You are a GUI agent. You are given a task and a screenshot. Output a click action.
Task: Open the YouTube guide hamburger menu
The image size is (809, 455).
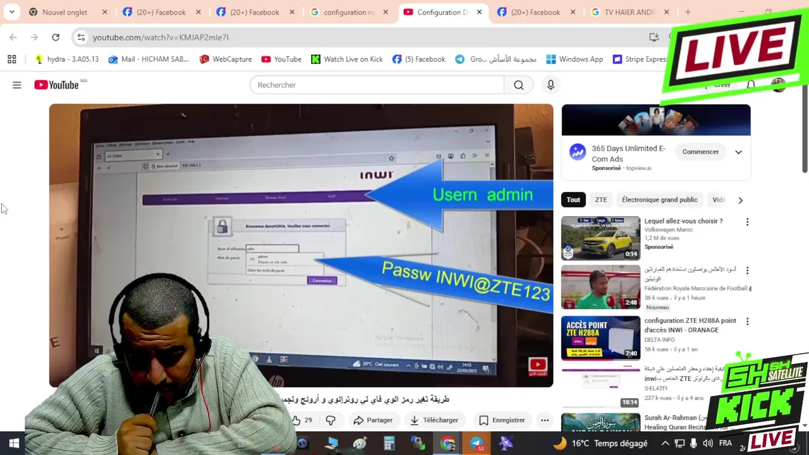point(17,85)
